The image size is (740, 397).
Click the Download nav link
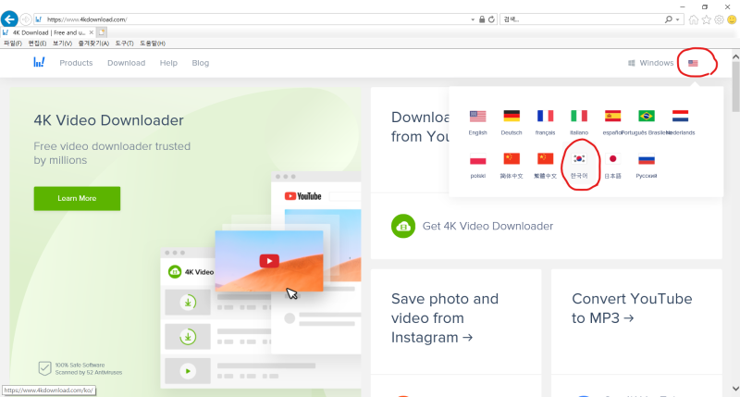[x=126, y=63]
